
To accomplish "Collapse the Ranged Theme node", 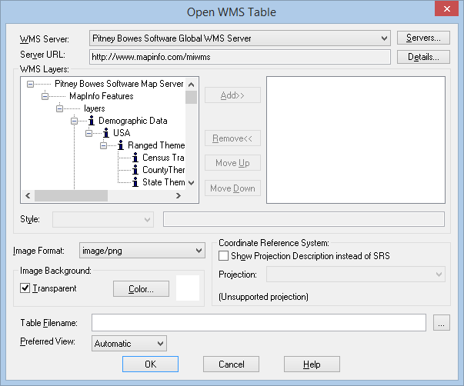I will point(103,145).
